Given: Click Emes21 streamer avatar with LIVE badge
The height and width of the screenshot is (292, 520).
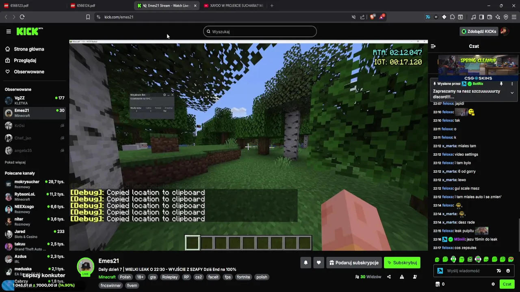Looking at the screenshot, I should pyautogui.click(x=86, y=266).
